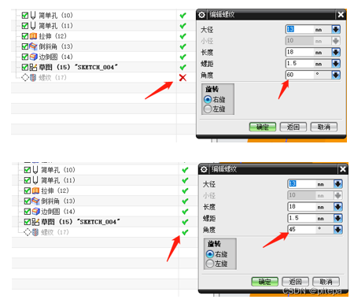
Task: Close the 编辑螺纹 dialog showing angle 60
Action: click(x=341, y=15)
